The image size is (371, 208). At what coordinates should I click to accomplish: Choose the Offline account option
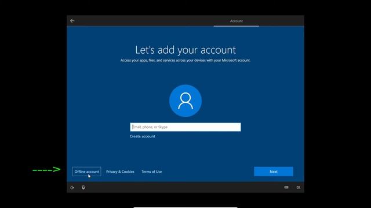86,172
